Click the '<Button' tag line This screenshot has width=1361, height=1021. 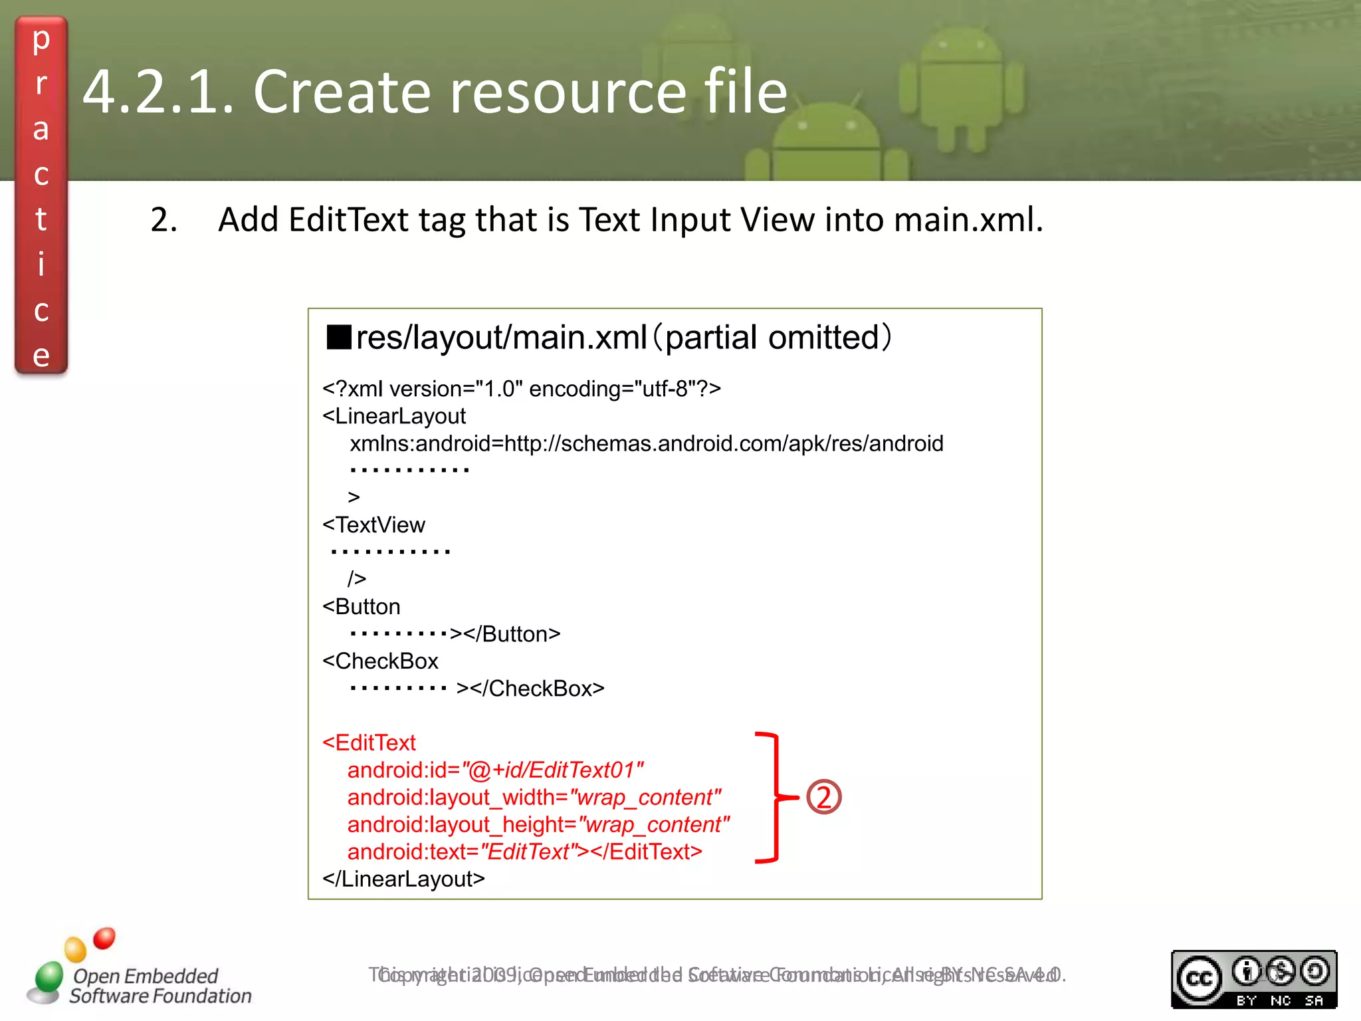pos(362,607)
